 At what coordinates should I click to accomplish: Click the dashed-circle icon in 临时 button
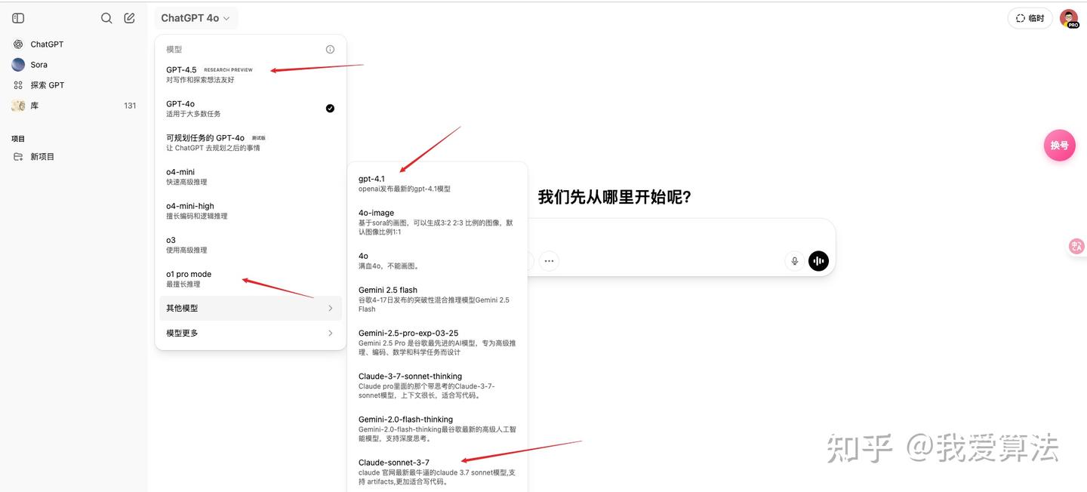[x=1021, y=18]
